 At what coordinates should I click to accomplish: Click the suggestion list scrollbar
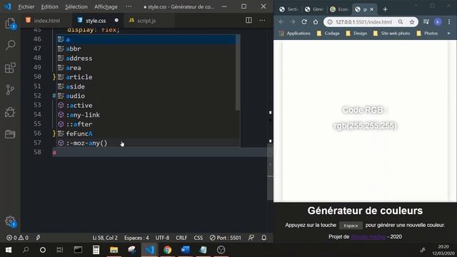(238, 73)
